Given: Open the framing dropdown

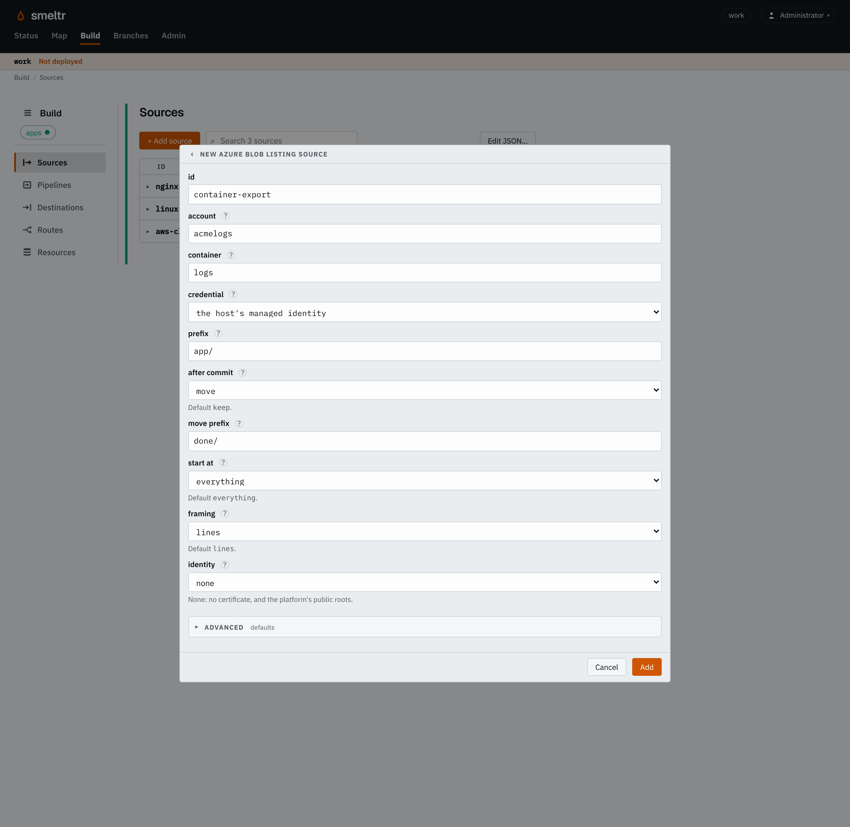Looking at the screenshot, I should click(425, 532).
